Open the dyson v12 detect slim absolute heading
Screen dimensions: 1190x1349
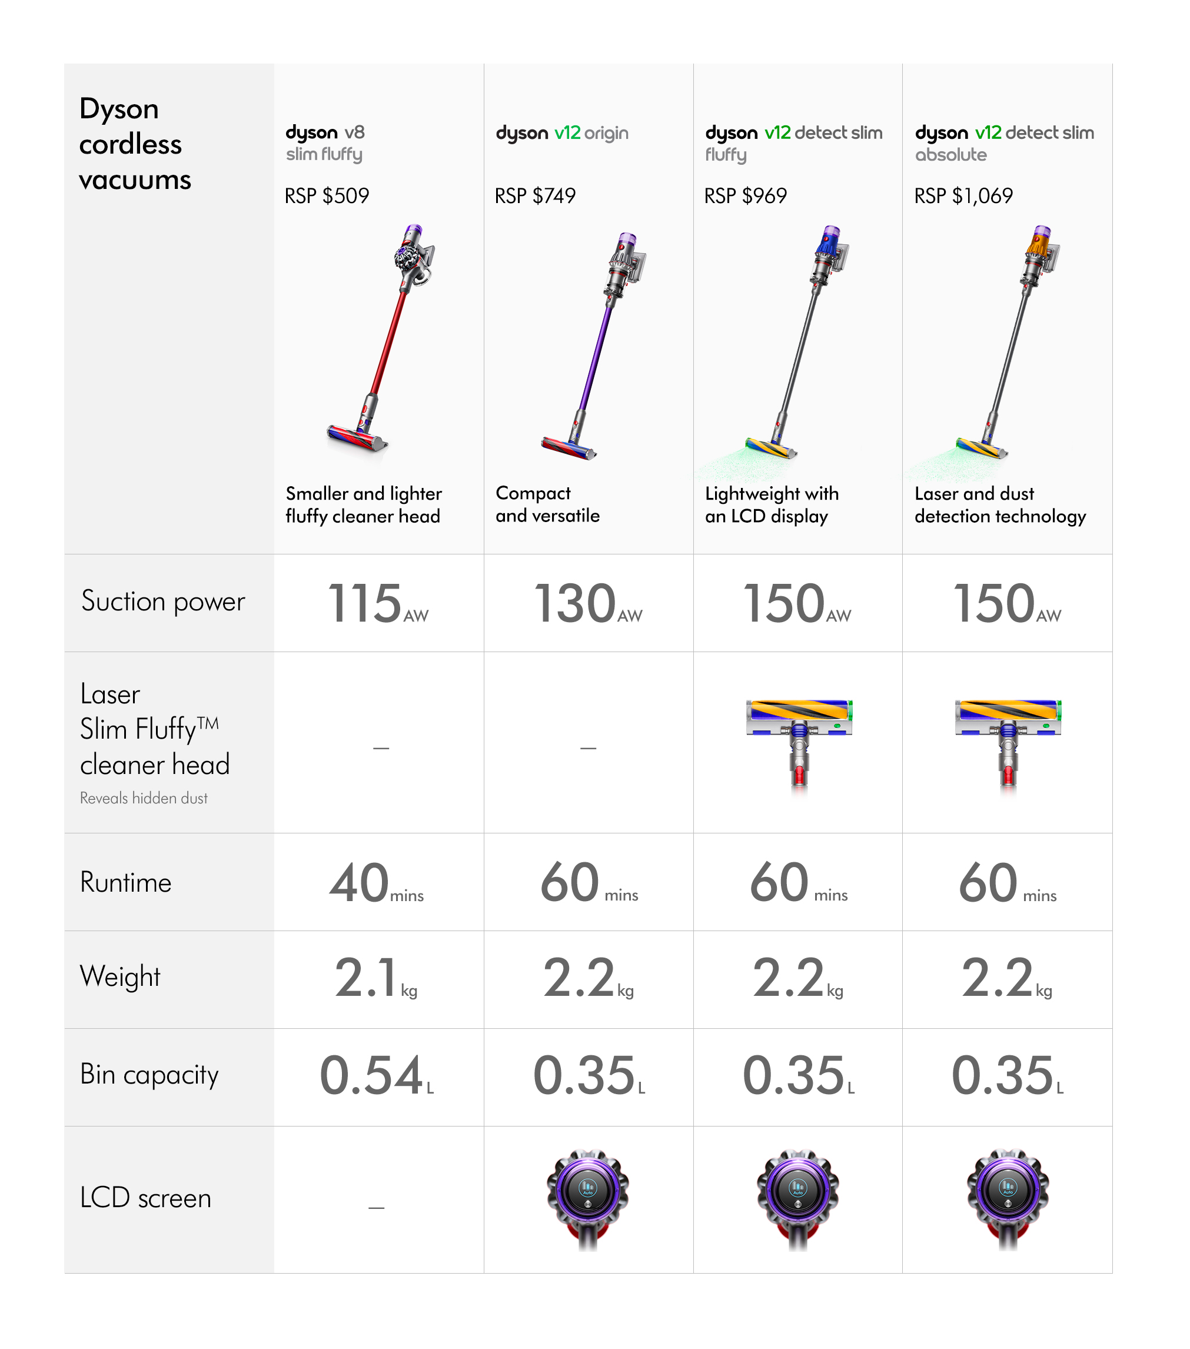click(x=1003, y=142)
